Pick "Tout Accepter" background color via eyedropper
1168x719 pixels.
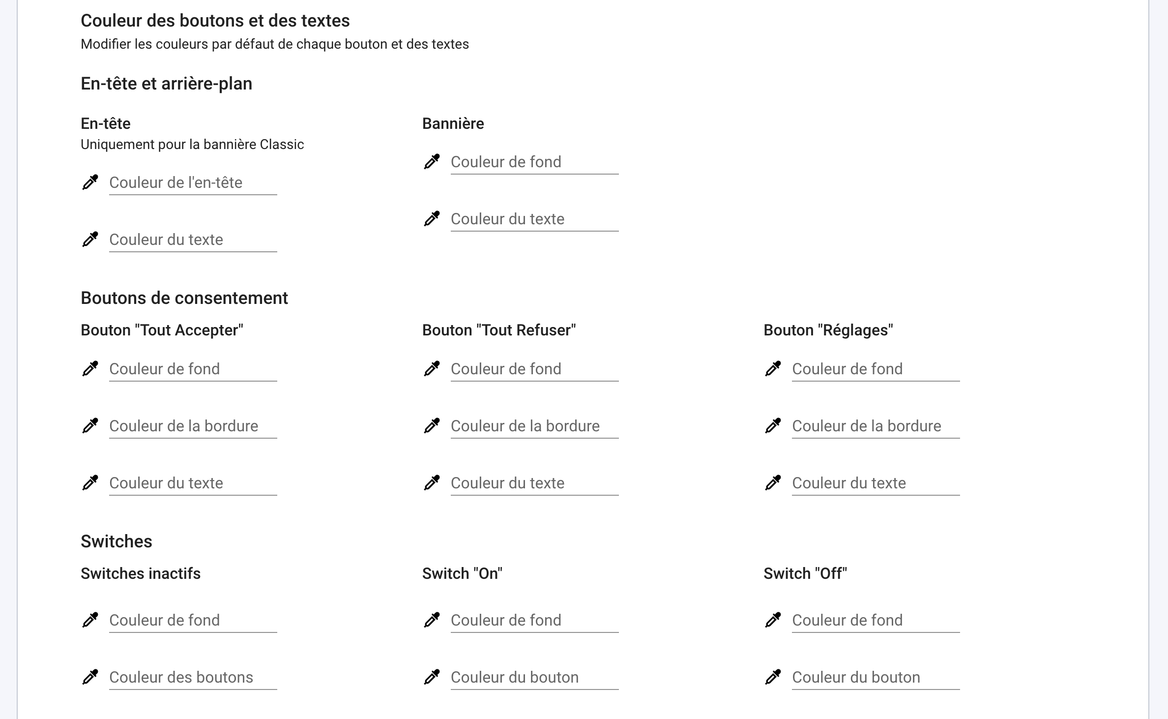coord(90,369)
